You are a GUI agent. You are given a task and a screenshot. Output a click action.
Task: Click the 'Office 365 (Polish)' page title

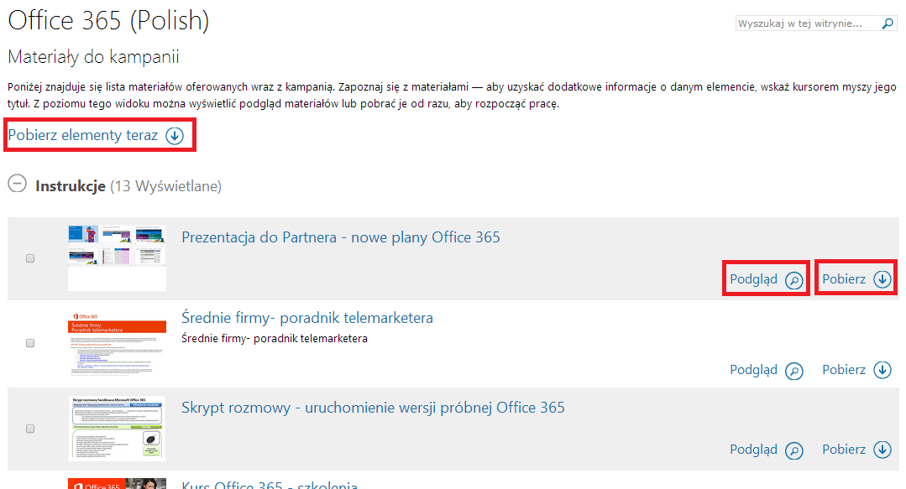coord(108,20)
